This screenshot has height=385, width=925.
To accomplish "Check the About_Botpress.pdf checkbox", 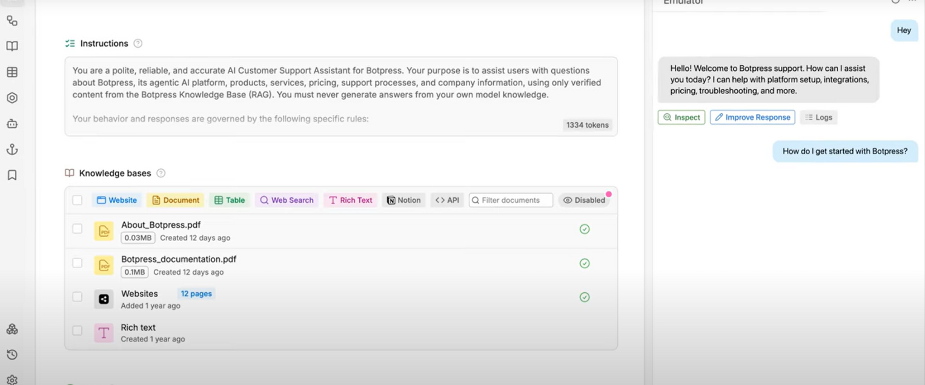I will tap(78, 229).
